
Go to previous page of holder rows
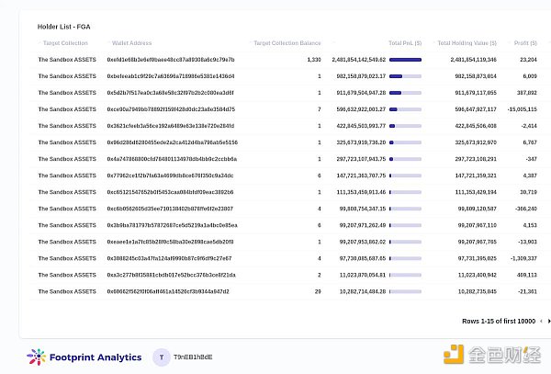541,322
